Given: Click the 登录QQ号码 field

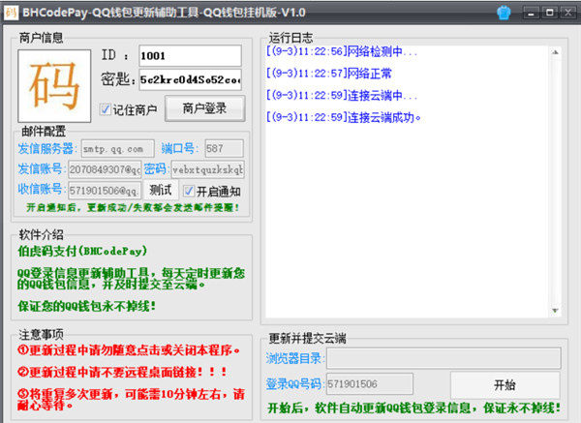Looking at the screenshot, I should [x=370, y=384].
